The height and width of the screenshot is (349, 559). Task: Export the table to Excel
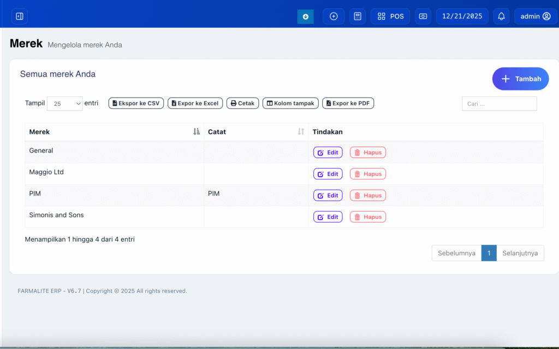pyautogui.click(x=195, y=103)
